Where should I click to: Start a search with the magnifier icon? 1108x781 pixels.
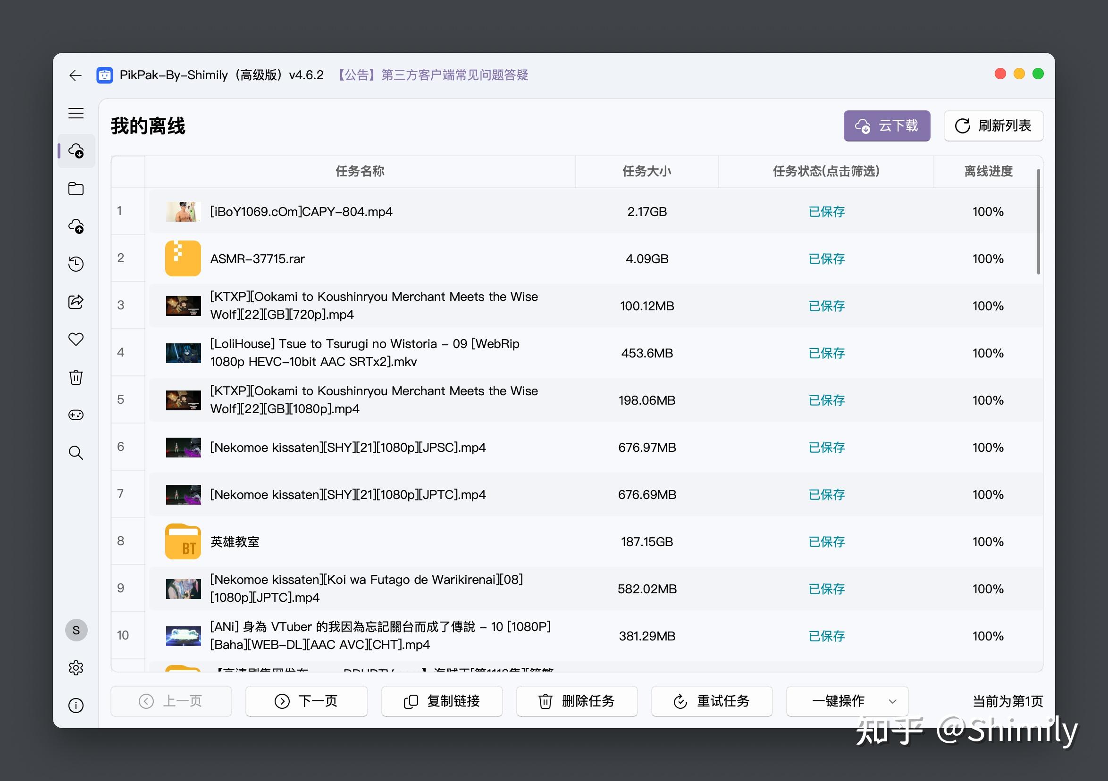[76, 452]
